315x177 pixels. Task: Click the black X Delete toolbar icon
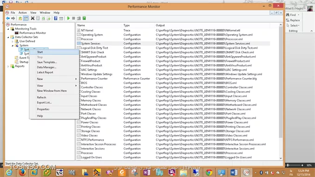33,18
